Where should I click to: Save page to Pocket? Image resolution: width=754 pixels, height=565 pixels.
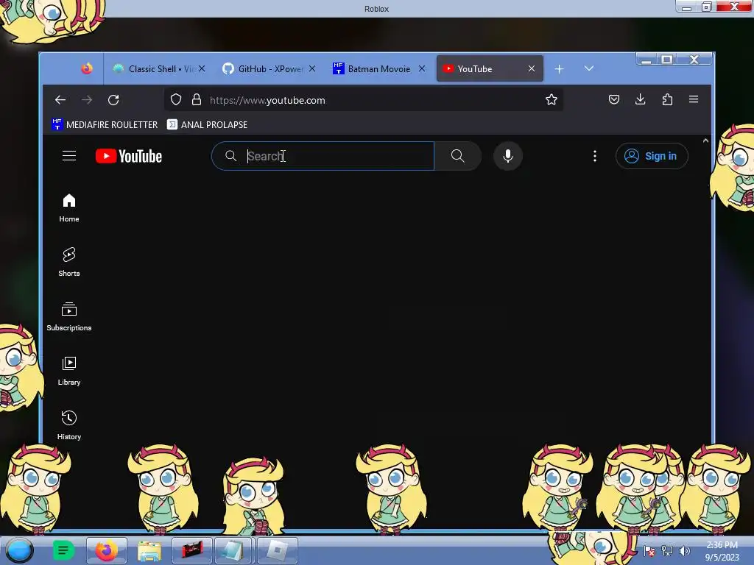tap(614, 99)
